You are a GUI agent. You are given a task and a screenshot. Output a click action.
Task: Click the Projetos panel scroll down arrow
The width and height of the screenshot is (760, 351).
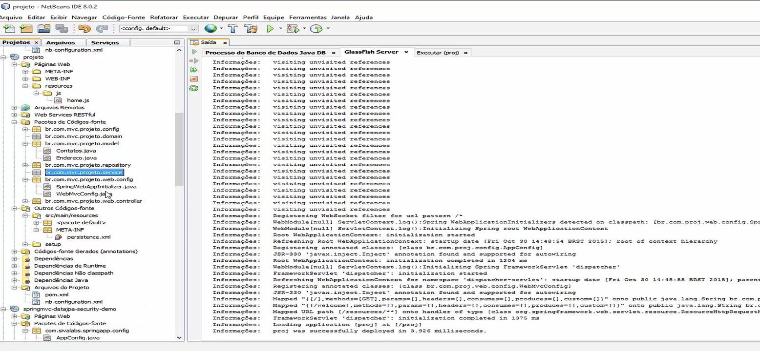(179, 337)
